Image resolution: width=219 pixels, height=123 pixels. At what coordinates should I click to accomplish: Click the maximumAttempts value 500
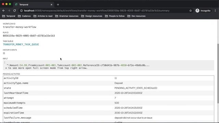(117, 103)
